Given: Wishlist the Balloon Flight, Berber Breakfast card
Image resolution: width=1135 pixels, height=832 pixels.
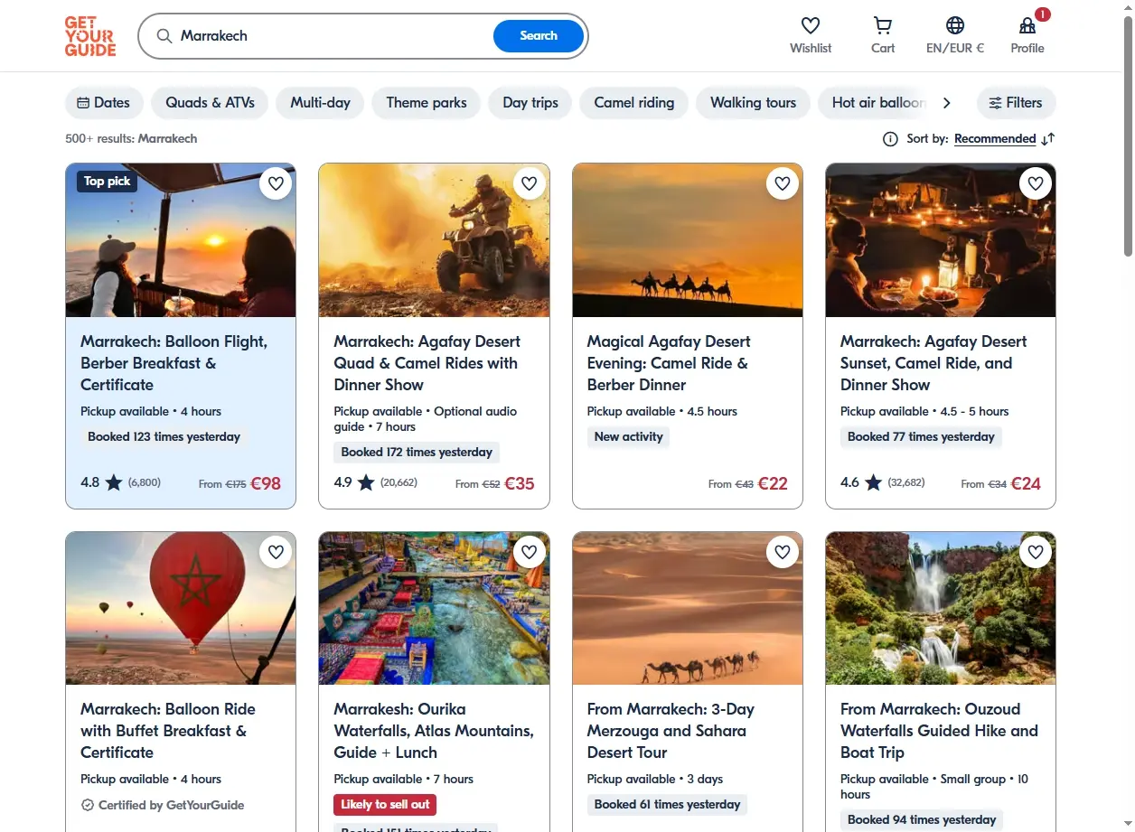Looking at the screenshot, I should [277, 183].
